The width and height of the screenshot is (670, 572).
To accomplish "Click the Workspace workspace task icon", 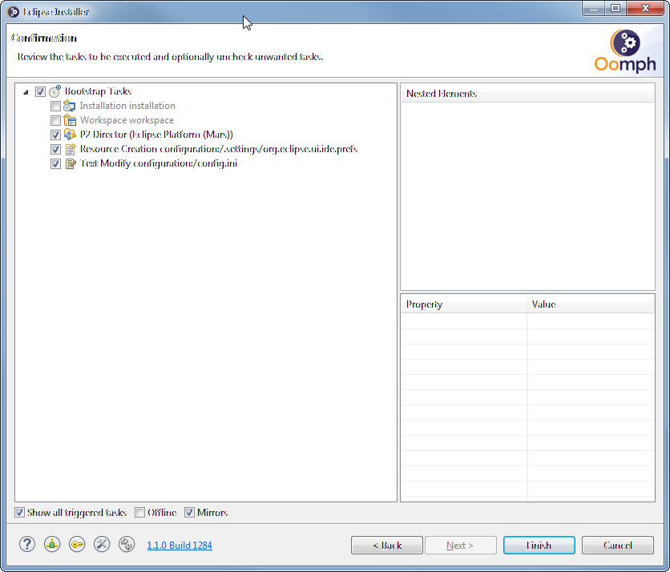I will 70,120.
